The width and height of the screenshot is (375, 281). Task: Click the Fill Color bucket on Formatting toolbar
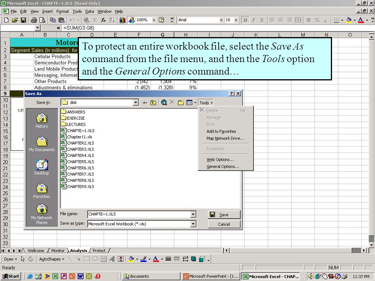tap(349, 20)
